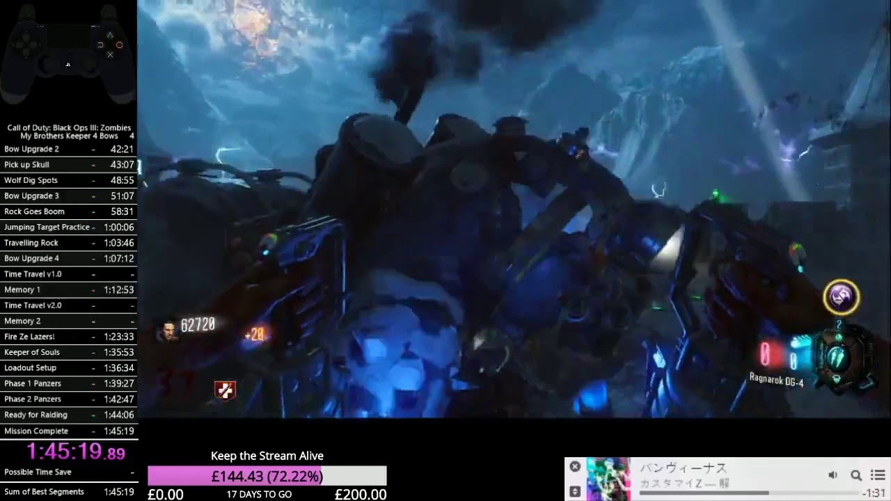The width and height of the screenshot is (891, 501).
Task: Click the player score 62720
Action: point(198,324)
